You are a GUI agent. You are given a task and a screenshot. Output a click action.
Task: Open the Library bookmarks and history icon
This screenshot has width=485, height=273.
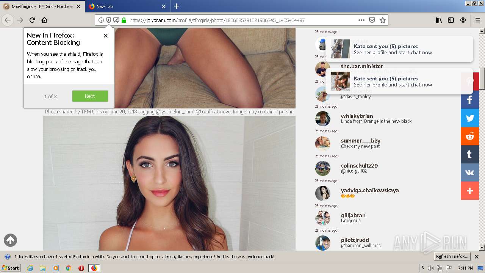(x=439, y=20)
